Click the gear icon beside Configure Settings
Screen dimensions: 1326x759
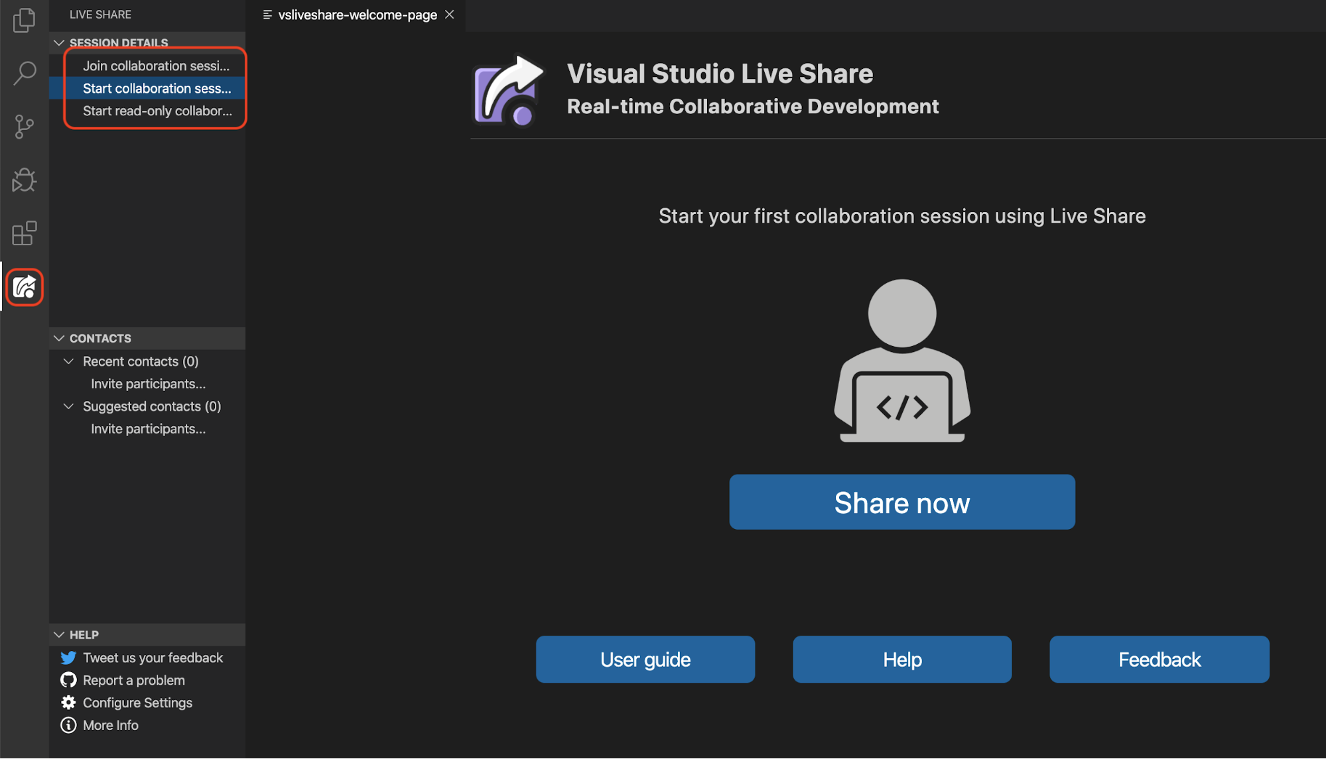point(68,703)
